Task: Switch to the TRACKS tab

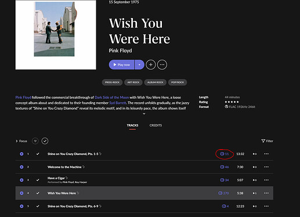Action: coord(132,125)
